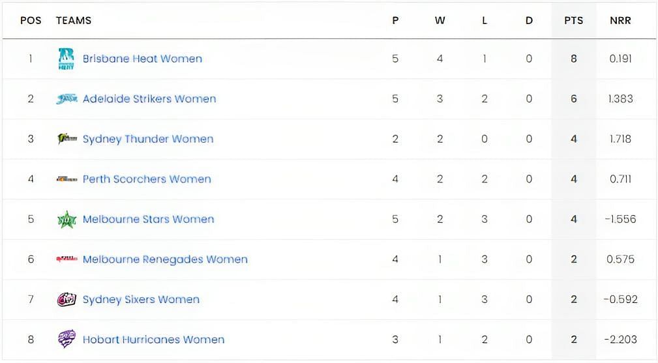Click the TEAMS column header
658x363 pixels.
click(74, 21)
